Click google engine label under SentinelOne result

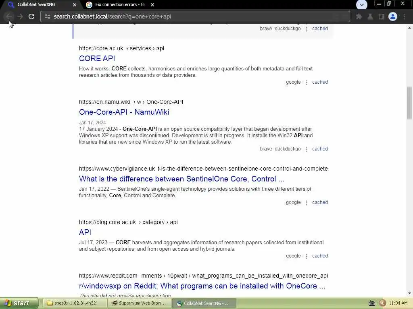(x=293, y=202)
